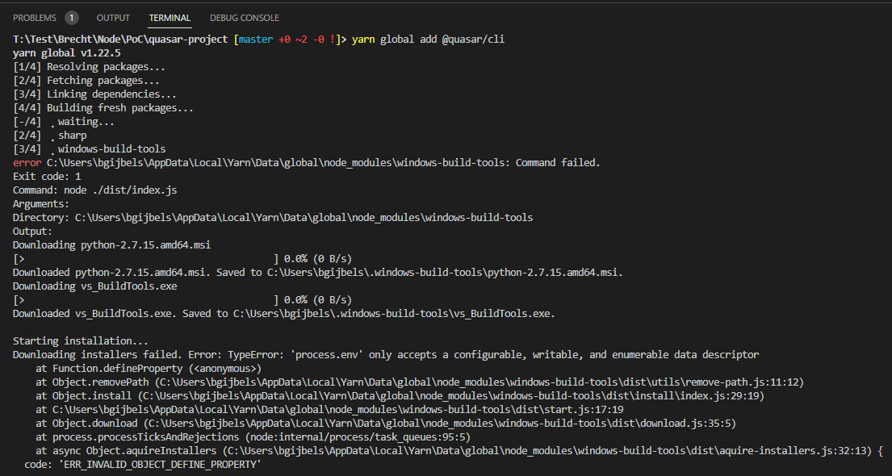
Task: Click 'at Function.defineProperty (<anonymous>)' stack line
Action: [149, 368]
